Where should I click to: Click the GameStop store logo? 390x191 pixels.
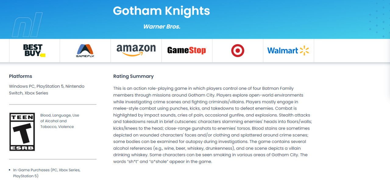coord(186,50)
